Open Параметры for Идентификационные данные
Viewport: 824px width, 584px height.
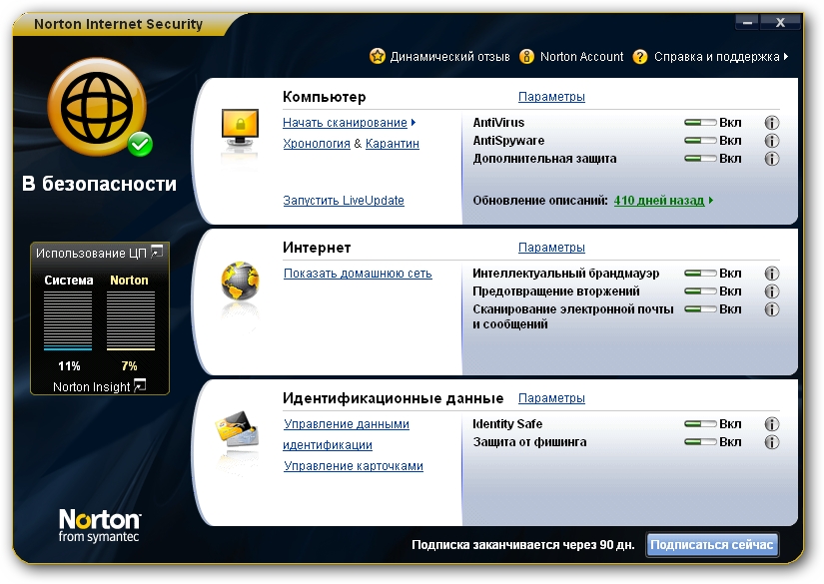coord(551,398)
